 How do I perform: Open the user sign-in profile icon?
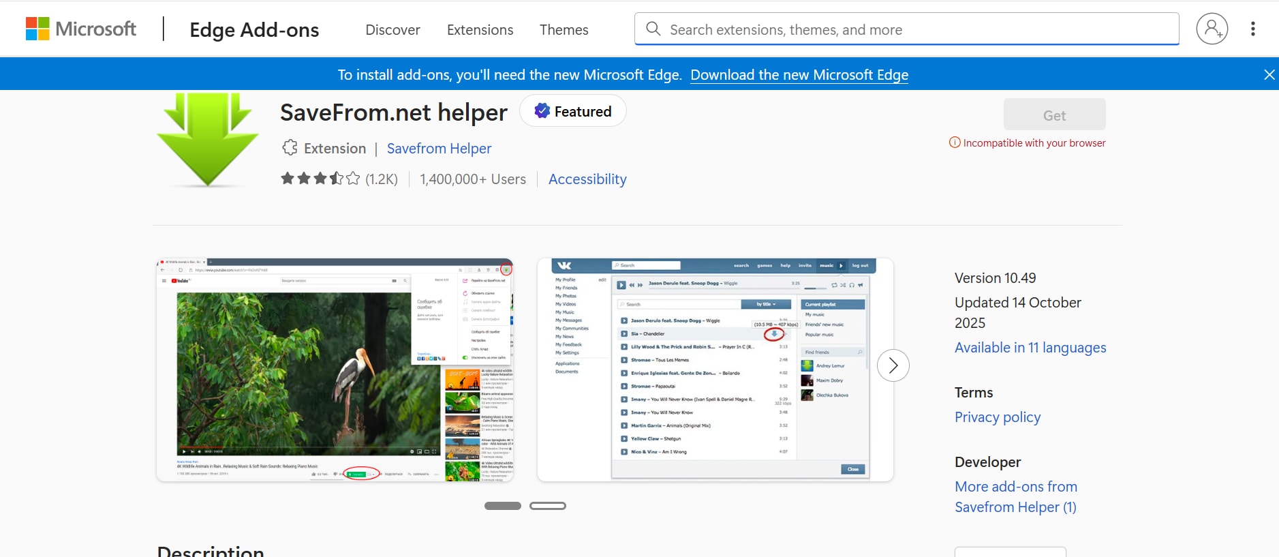1212,29
